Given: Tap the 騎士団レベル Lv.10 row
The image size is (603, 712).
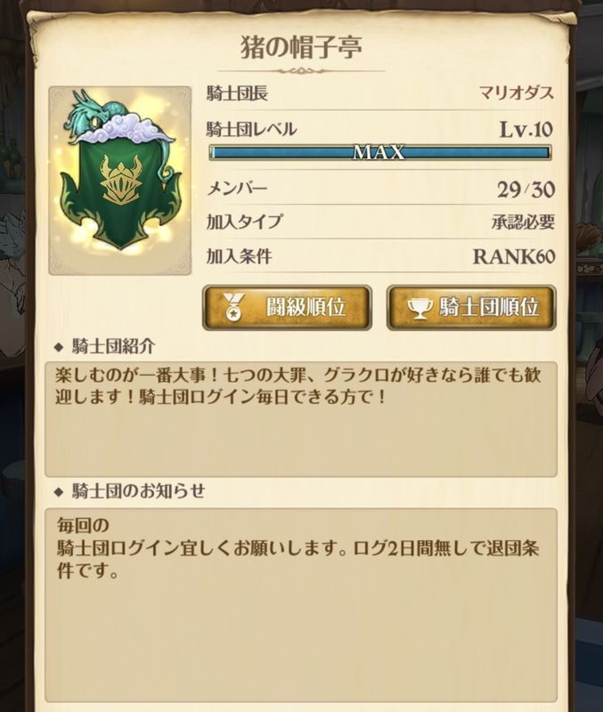Looking at the screenshot, I should pyautogui.click(x=380, y=130).
